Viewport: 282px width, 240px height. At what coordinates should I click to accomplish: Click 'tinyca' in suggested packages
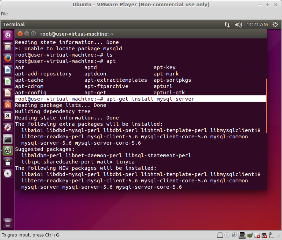tap(125, 162)
